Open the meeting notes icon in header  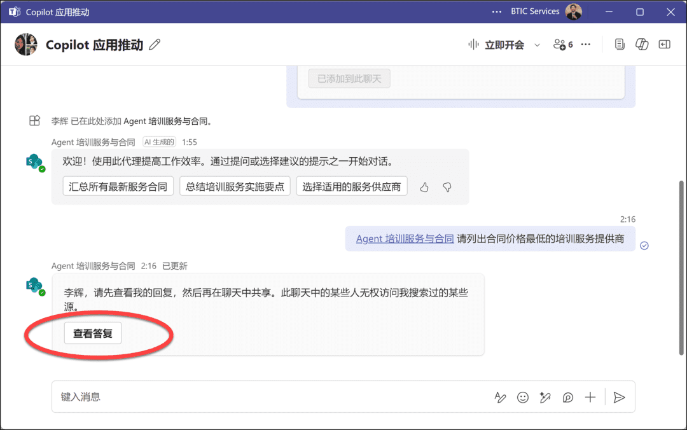[x=620, y=45]
